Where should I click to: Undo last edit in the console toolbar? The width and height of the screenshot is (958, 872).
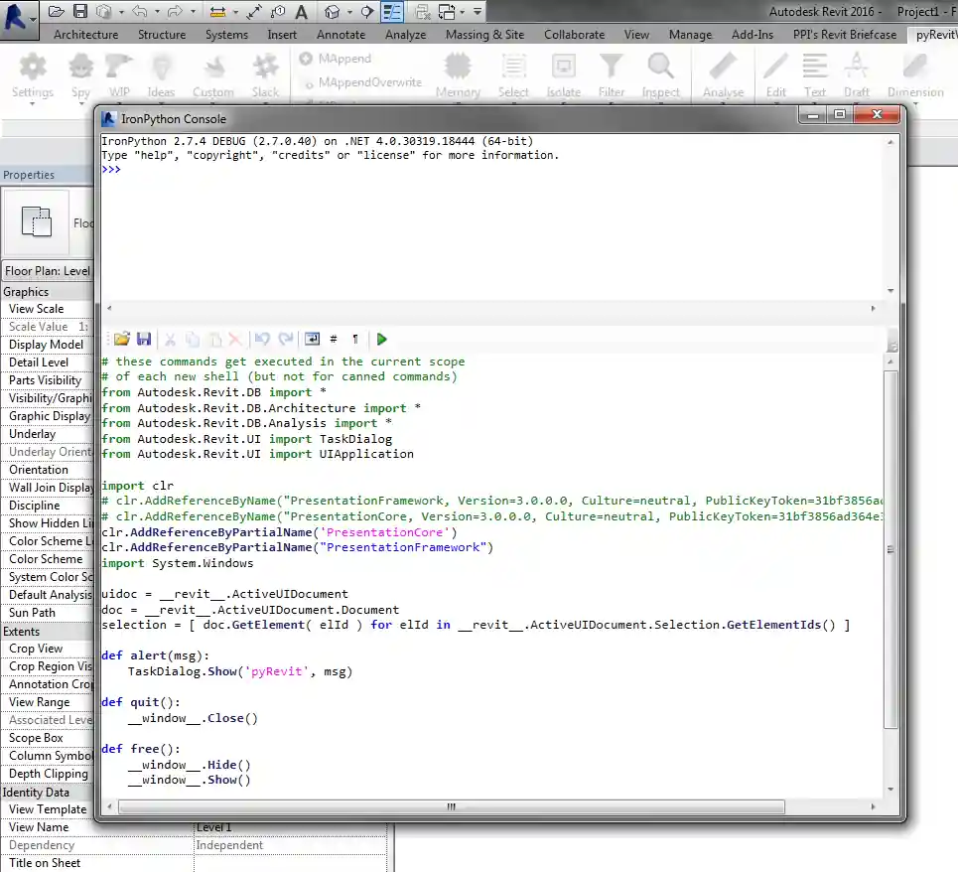260,339
